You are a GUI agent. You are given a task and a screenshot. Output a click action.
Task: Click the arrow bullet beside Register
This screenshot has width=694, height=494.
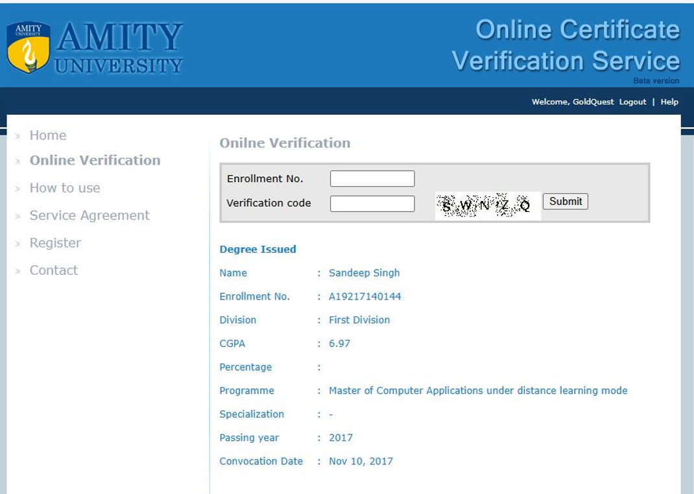click(x=18, y=244)
